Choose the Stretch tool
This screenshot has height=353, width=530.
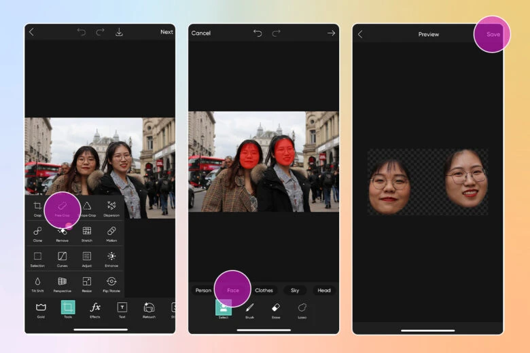87,233
